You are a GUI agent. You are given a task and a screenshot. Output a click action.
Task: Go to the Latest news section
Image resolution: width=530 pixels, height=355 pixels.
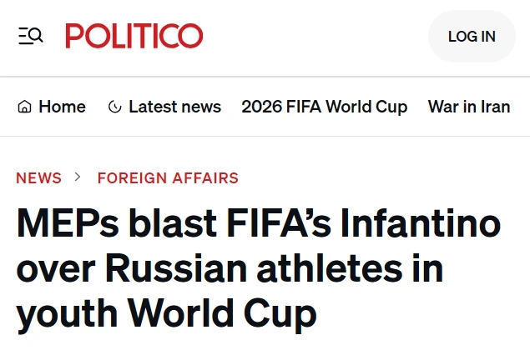(164, 107)
